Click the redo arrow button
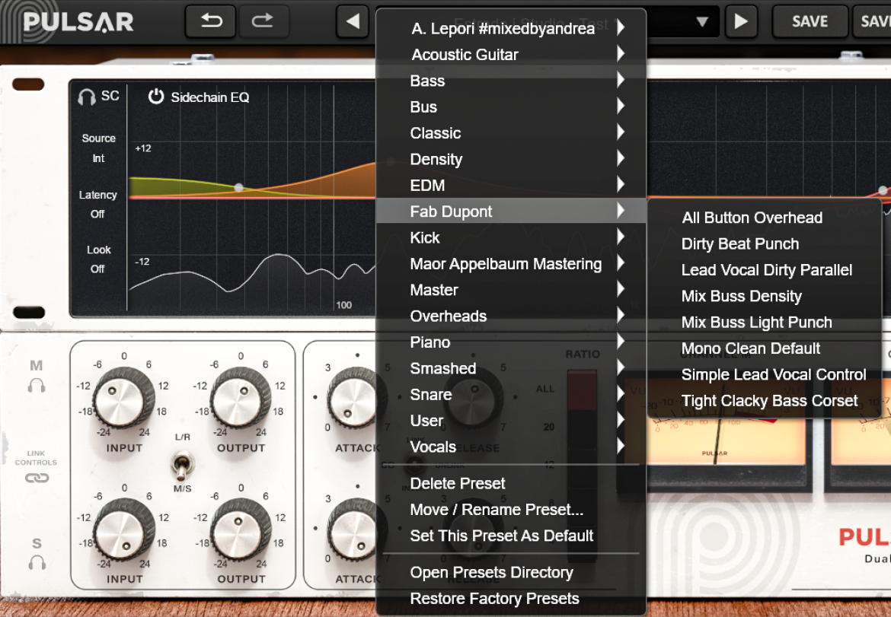 coord(263,21)
